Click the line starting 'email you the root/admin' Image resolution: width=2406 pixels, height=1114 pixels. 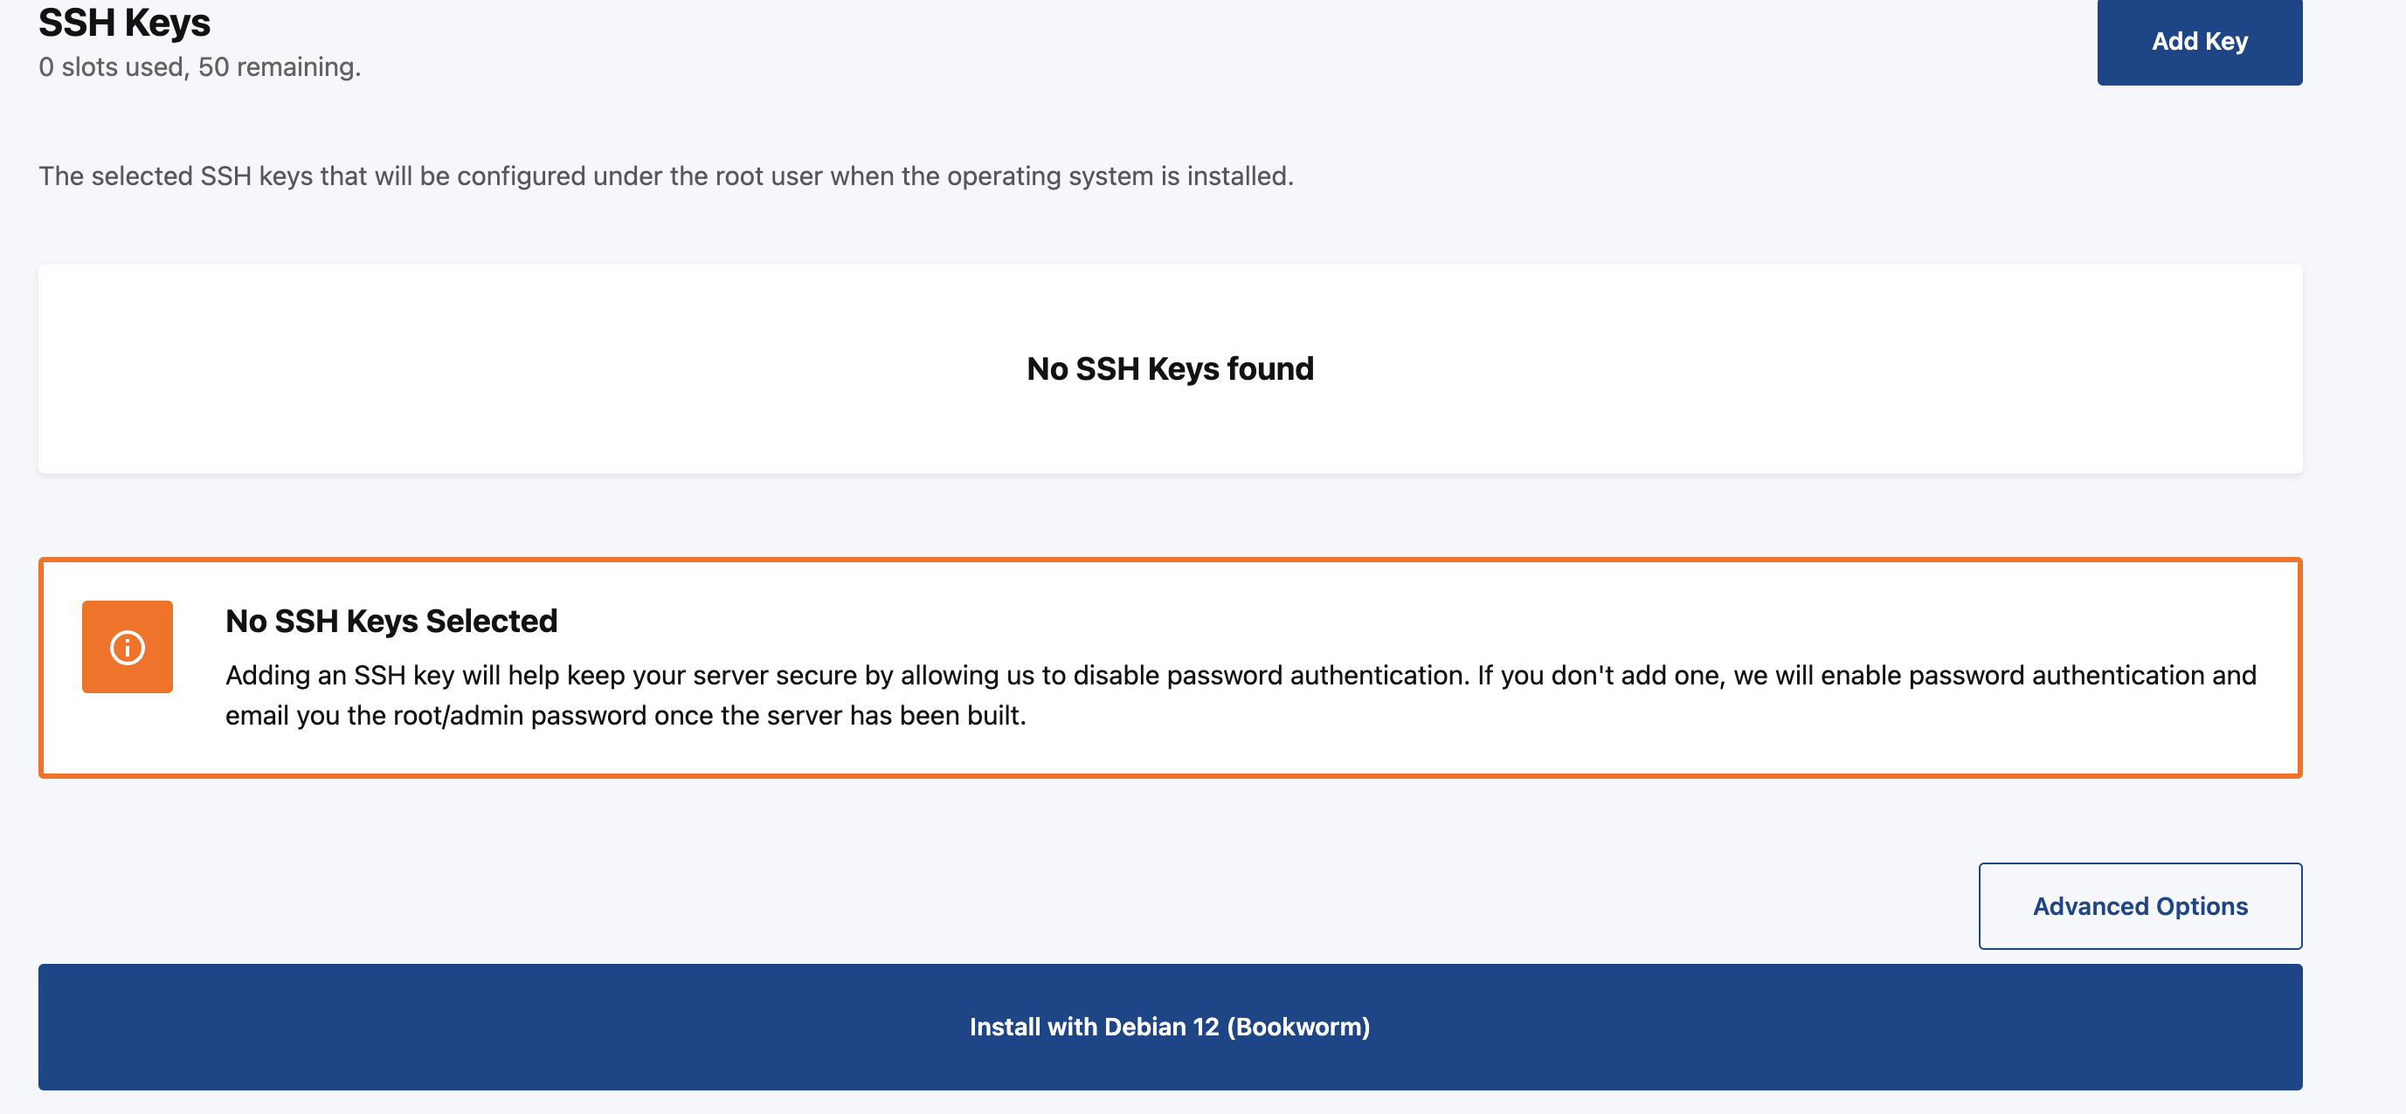pyautogui.click(x=626, y=715)
